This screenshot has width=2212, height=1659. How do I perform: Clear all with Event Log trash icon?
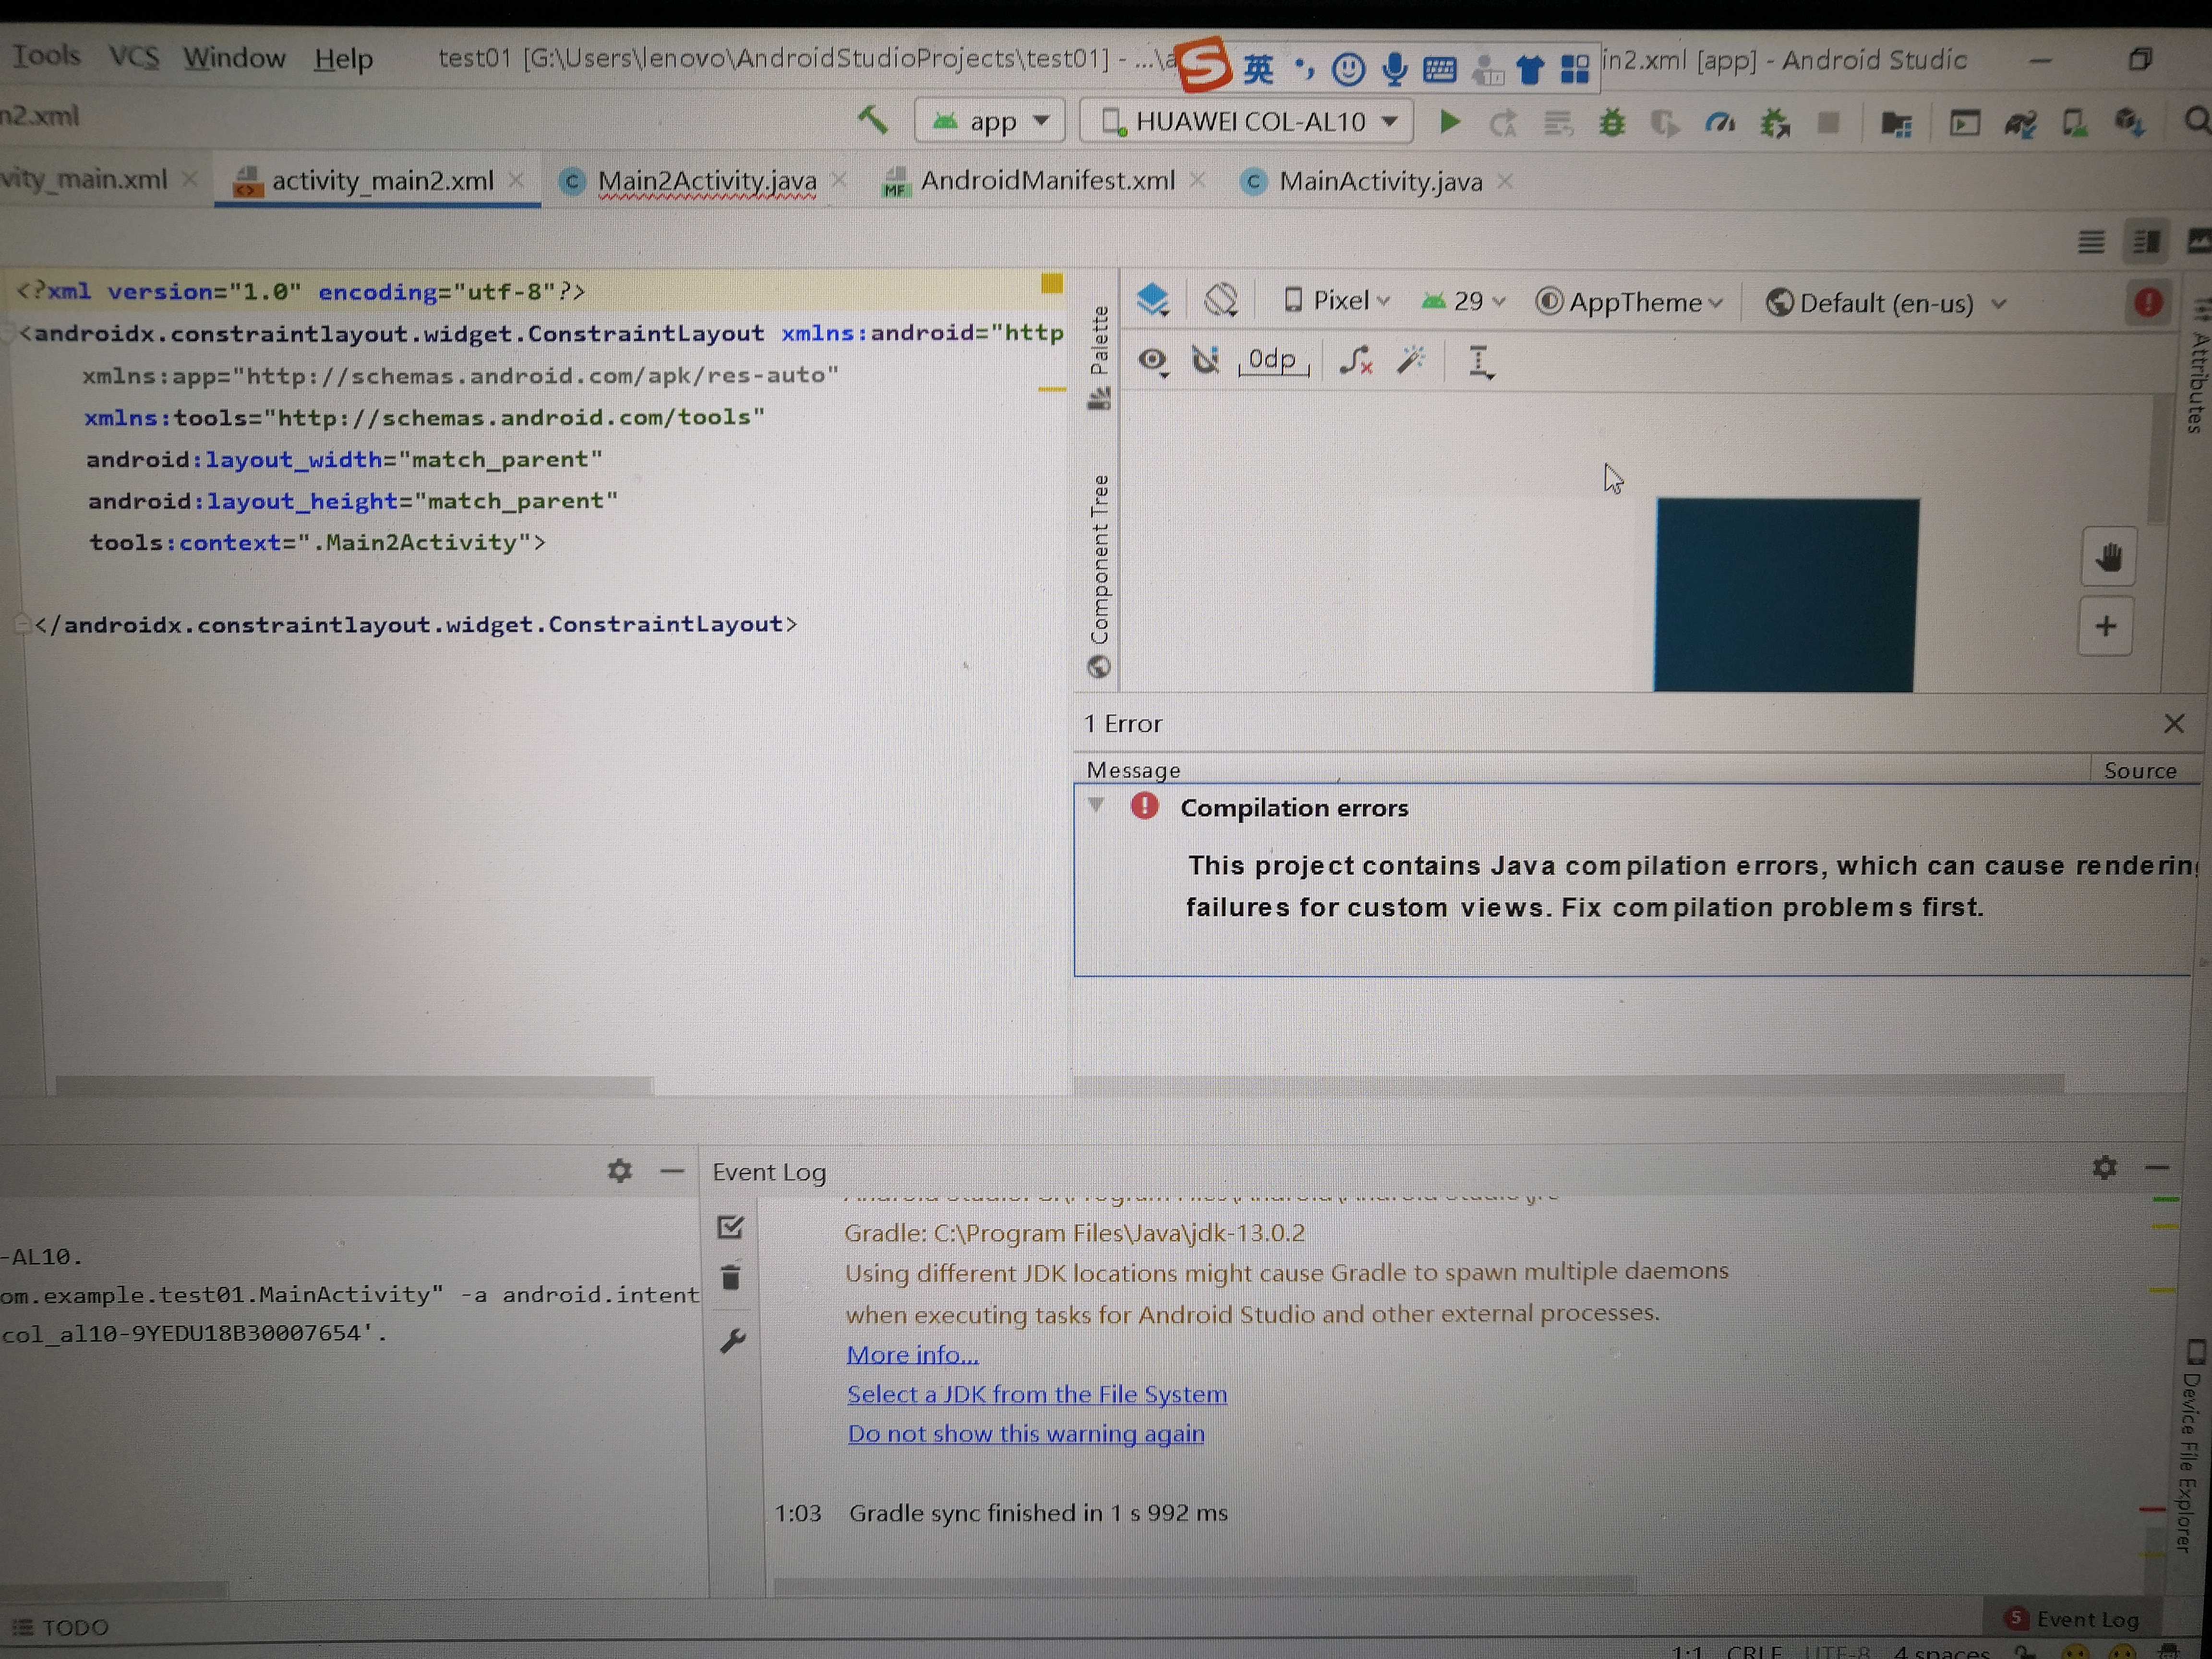coord(731,1277)
